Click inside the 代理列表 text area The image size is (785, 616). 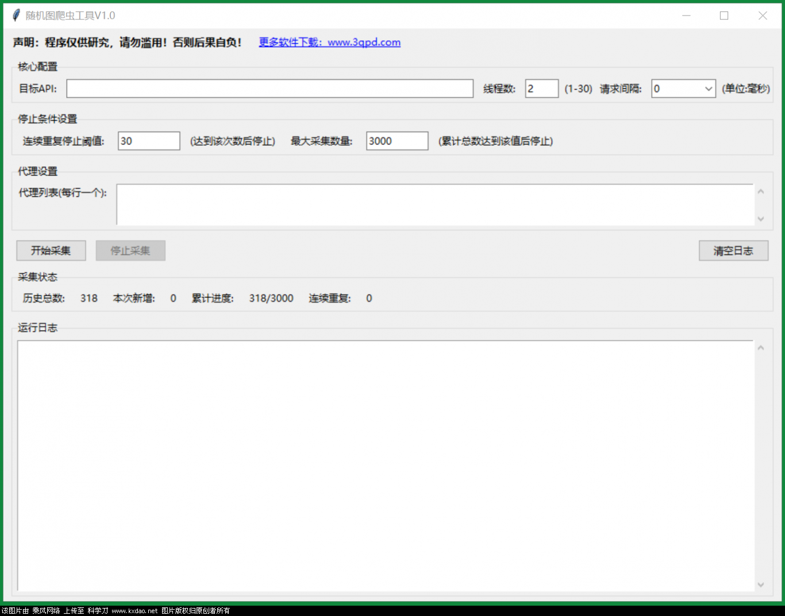[x=434, y=204]
